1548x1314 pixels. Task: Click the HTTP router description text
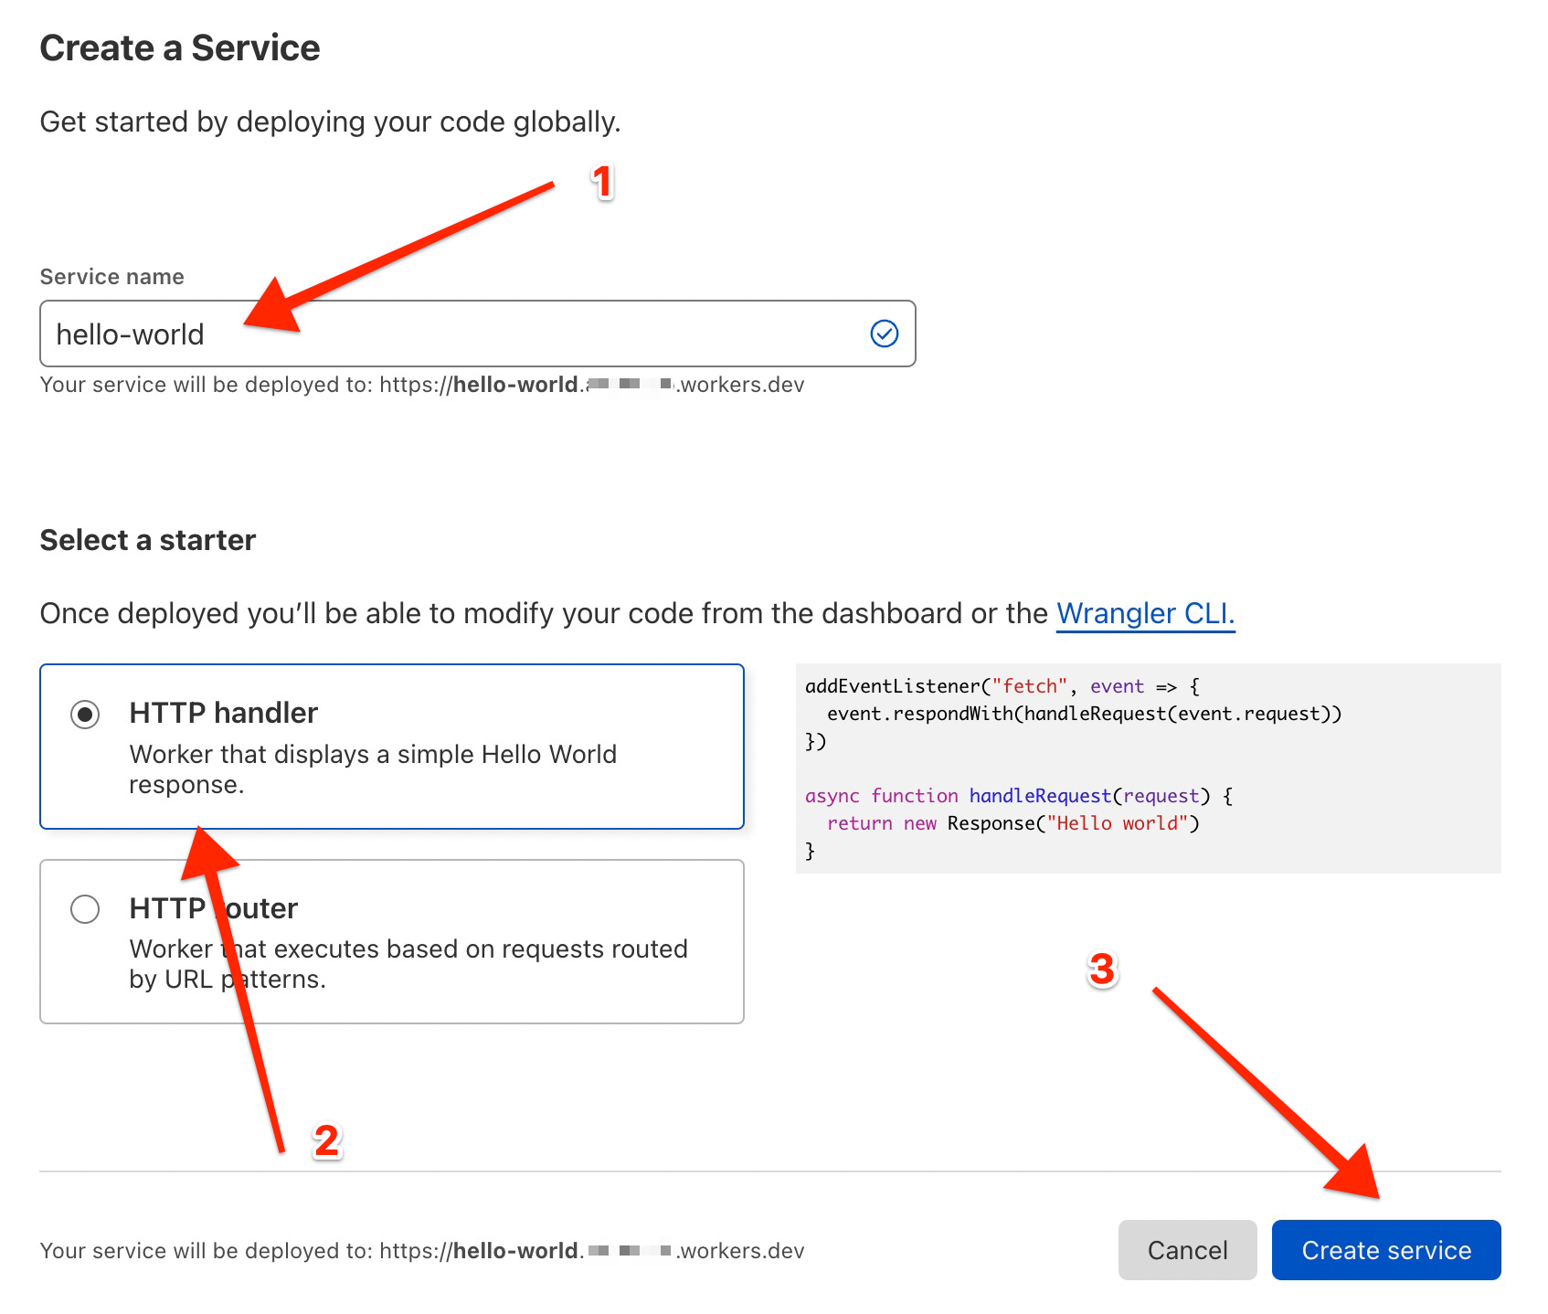coord(408,964)
